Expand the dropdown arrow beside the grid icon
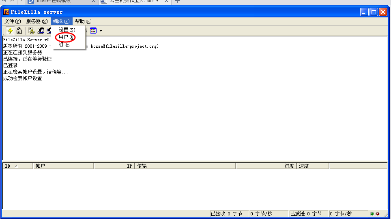This screenshot has width=391, height=219. (x=101, y=31)
